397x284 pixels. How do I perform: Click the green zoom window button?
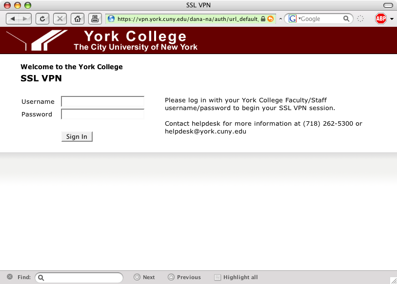(28, 5)
